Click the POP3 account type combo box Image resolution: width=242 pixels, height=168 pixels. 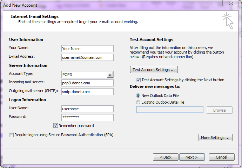point(87,75)
